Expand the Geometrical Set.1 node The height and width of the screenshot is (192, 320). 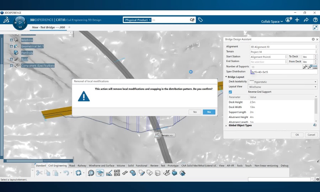pos(11,46)
